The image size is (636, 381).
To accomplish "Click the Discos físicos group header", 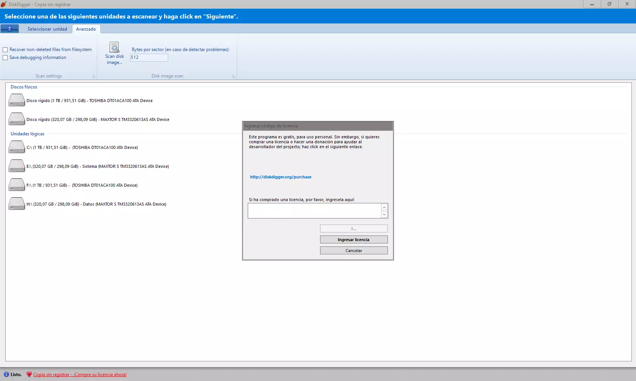I will point(24,87).
